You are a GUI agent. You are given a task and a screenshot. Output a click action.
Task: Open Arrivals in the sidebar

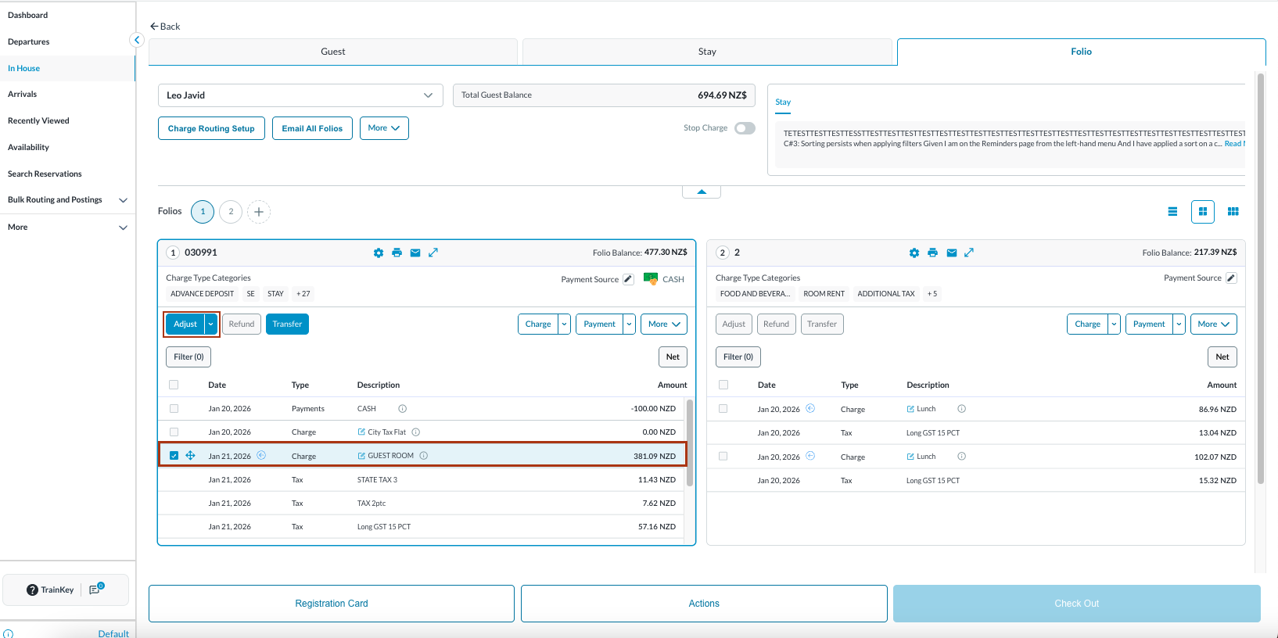point(23,95)
